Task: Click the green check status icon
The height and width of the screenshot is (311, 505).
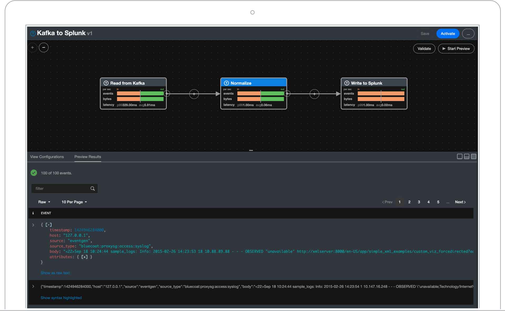Action: coord(34,173)
